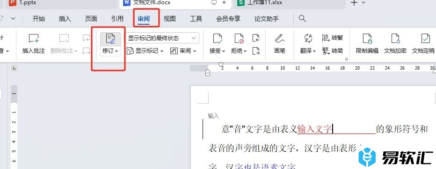
Task: Click the red tracked text 输入文字
Action: [314, 129]
